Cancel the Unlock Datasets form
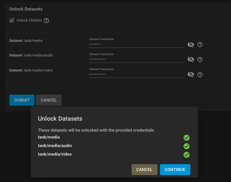231x182 pixels. 49,100
